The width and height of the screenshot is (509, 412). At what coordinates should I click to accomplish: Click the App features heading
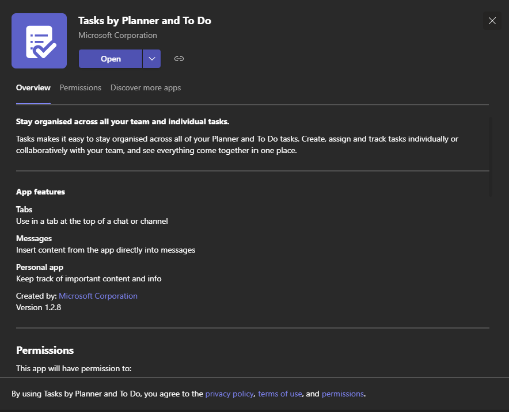[x=40, y=192]
